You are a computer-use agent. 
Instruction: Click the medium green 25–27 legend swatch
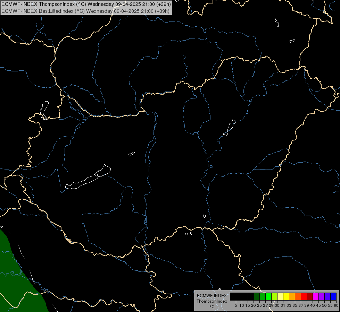pyautogui.click(x=263, y=296)
